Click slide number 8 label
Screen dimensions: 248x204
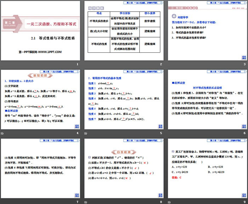click(x=161, y=202)
